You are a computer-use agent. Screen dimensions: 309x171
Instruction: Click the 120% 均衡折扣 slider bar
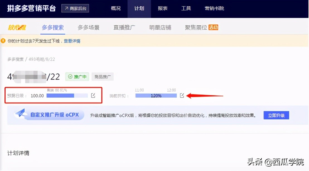pyautogui.click(x=156, y=95)
